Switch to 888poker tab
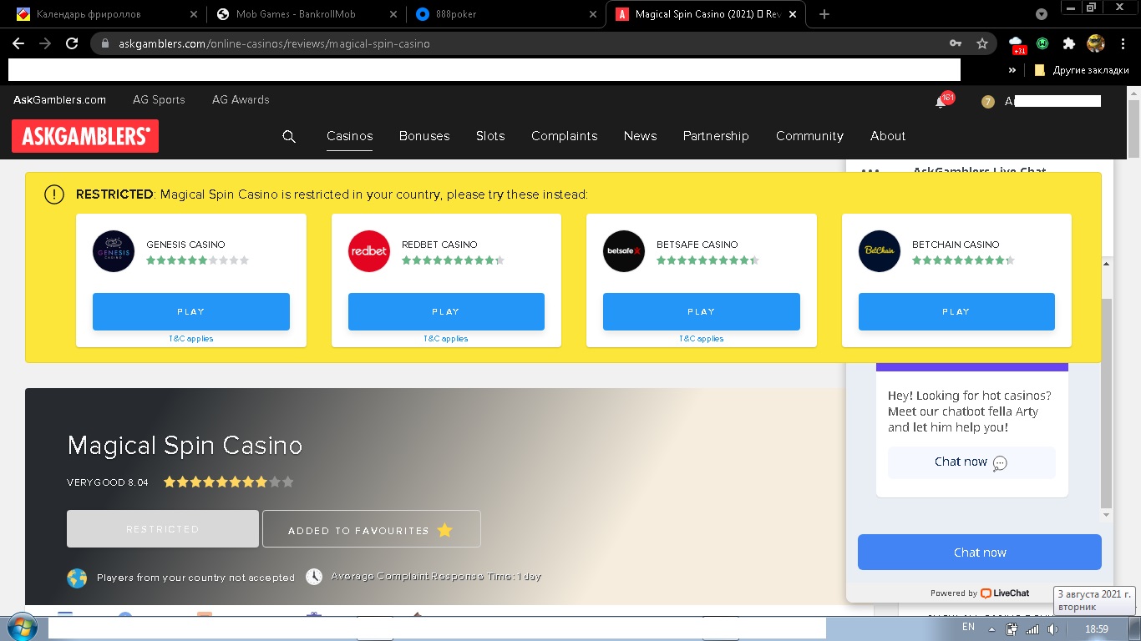This screenshot has width=1141, height=641. [x=506, y=14]
